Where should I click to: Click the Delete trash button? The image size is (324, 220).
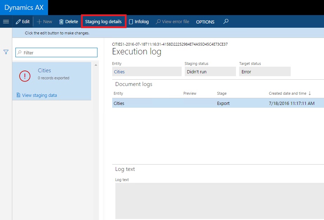(68, 21)
